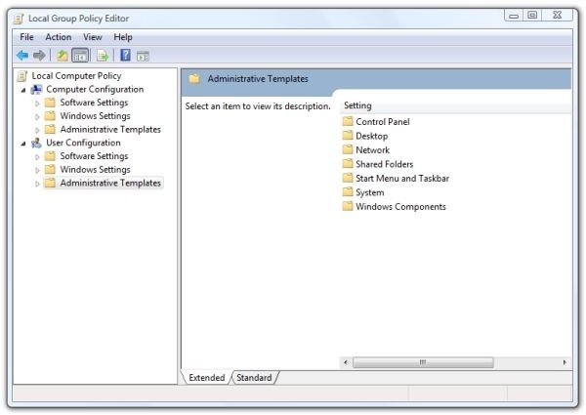Click the Export List toolbar icon
586x415 pixels.
103,56
